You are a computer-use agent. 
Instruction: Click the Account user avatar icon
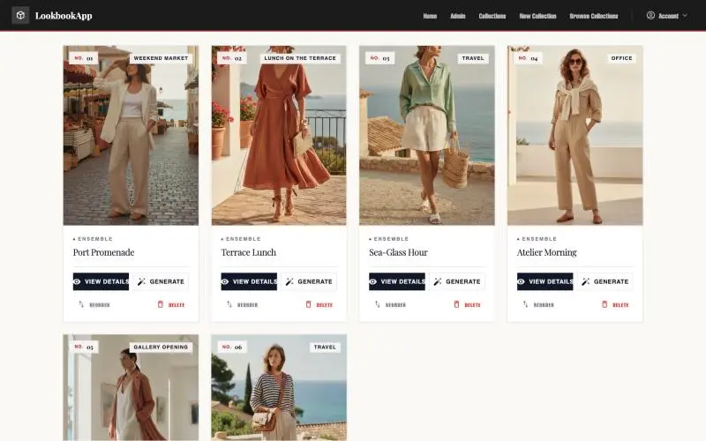650,15
